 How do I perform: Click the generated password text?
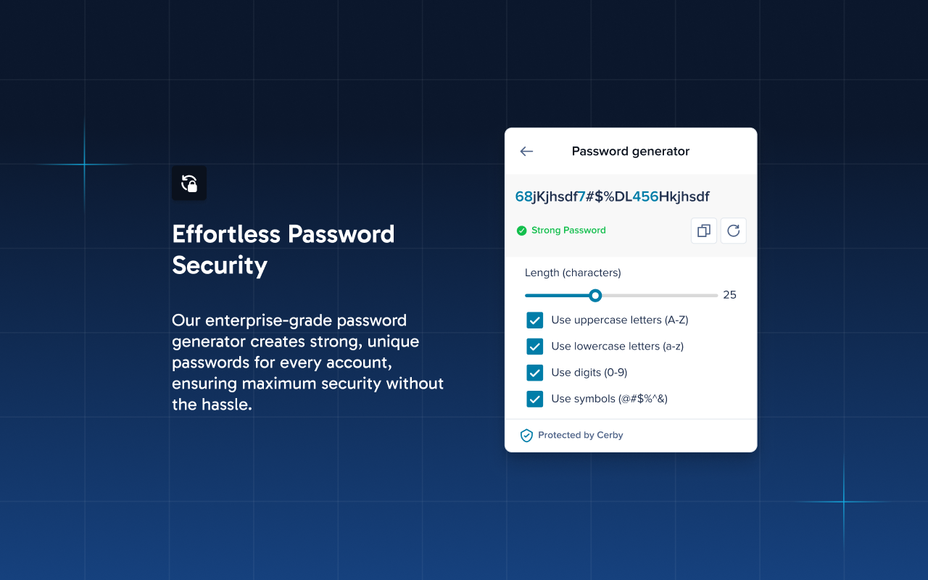(x=613, y=196)
